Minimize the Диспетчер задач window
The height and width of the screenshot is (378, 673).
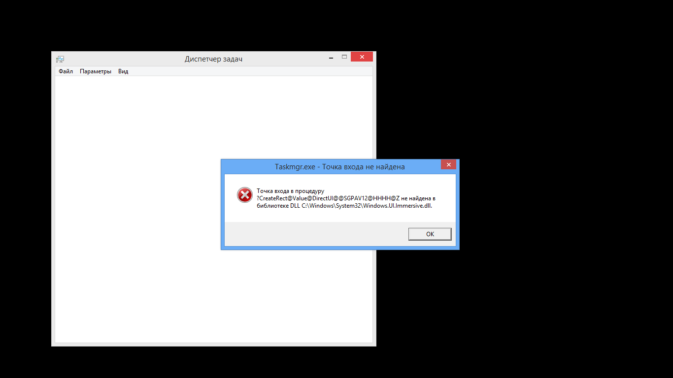[331, 58]
